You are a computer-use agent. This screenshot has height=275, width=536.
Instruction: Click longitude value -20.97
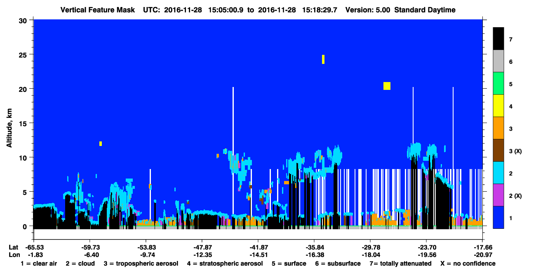[482, 255]
